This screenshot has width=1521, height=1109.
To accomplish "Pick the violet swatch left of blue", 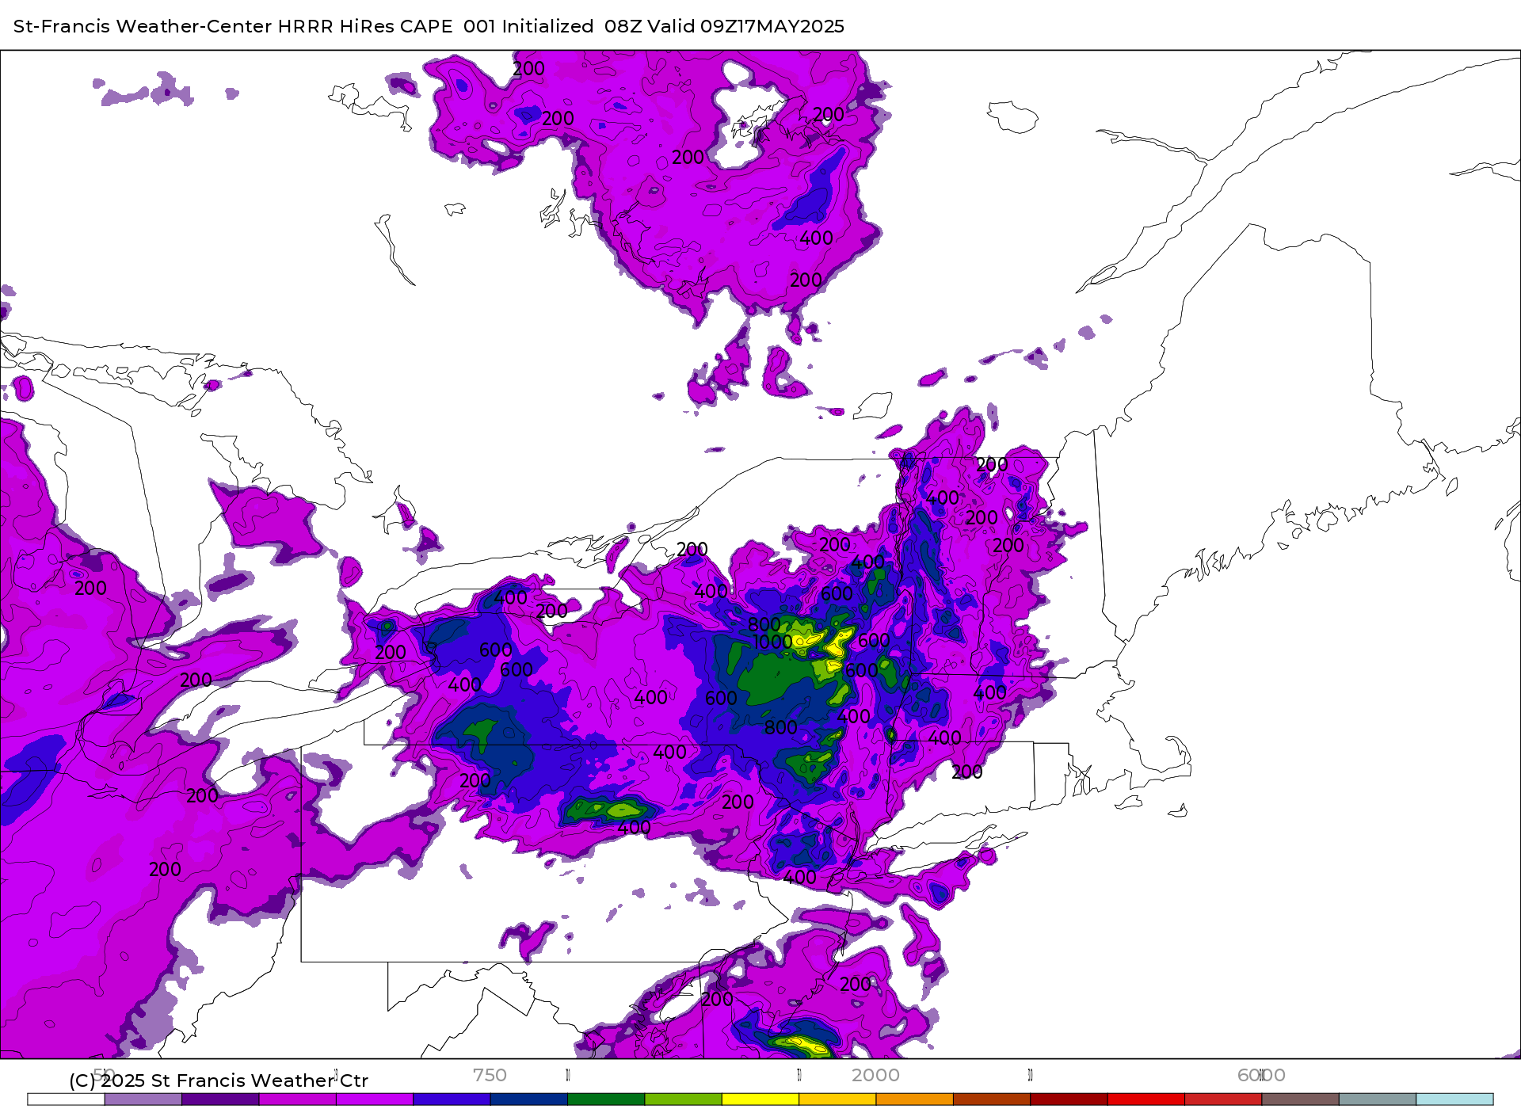I will (375, 1099).
